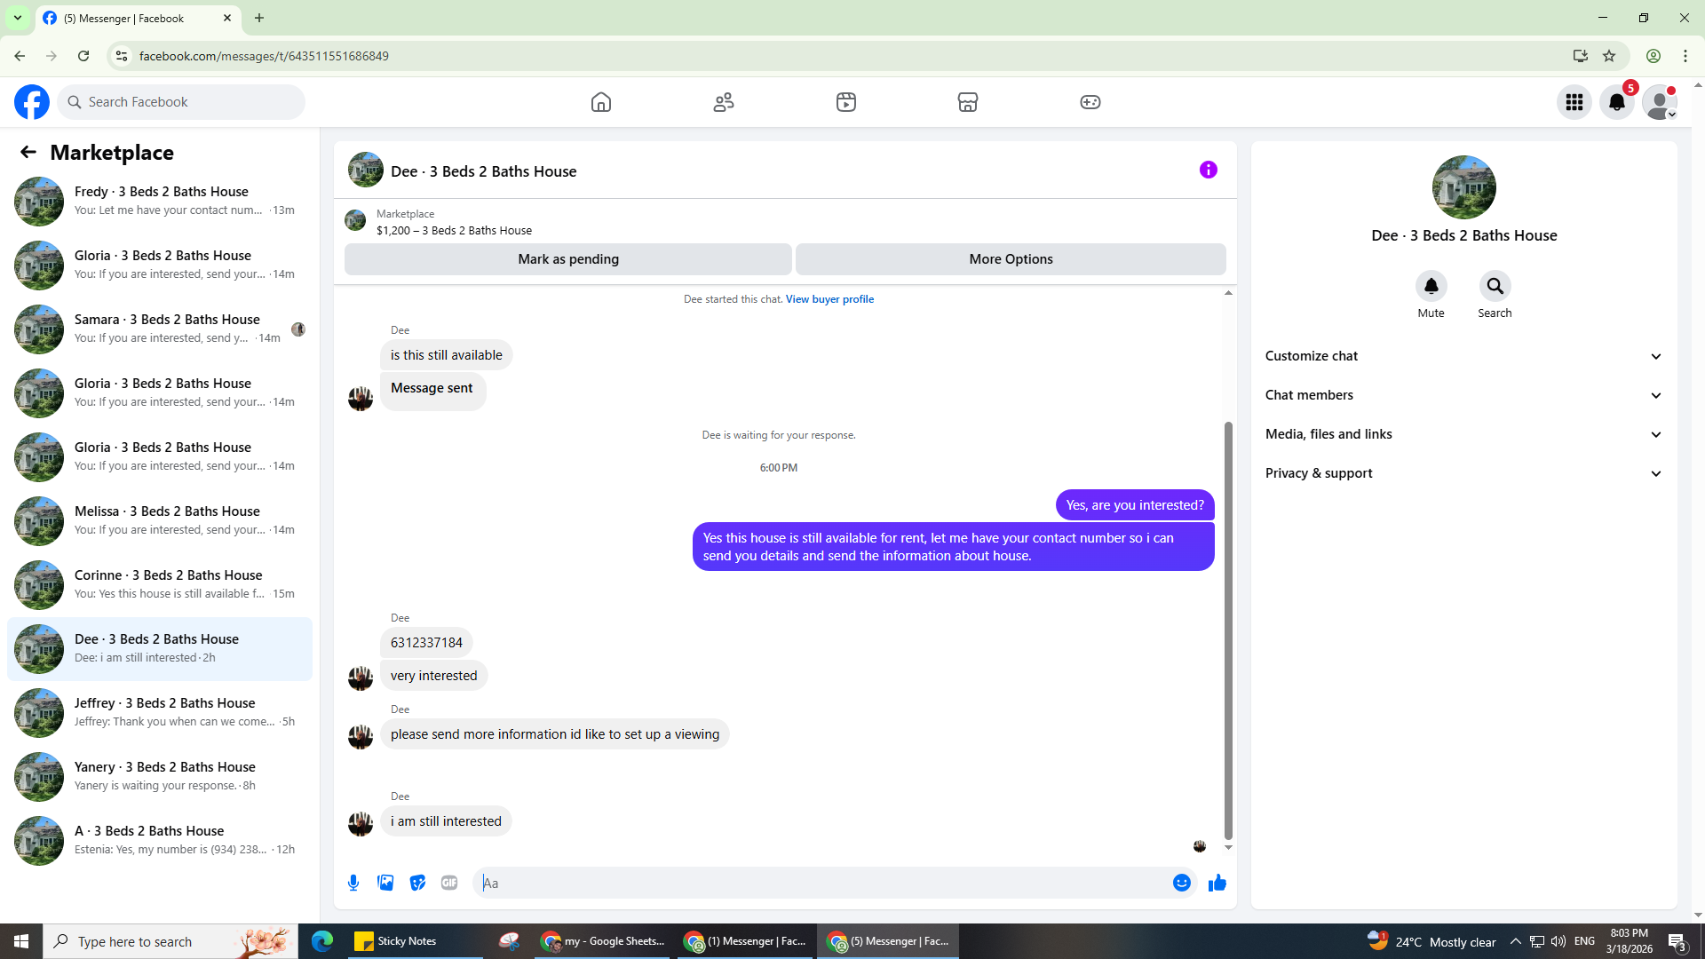This screenshot has height=959, width=1705.
Task: Open Marketplace tab in top navigation
Action: point(967,102)
